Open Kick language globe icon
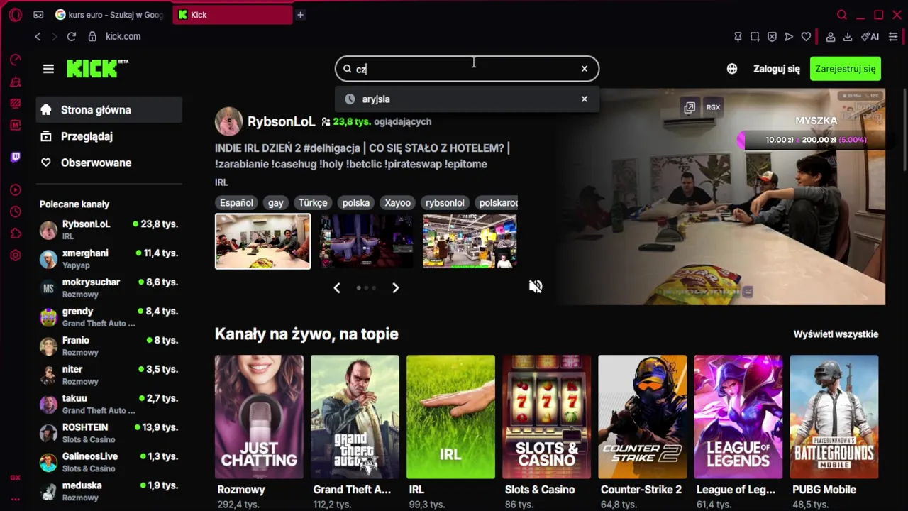Screen dimensions: 908x511 pyautogui.click(x=732, y=69)
